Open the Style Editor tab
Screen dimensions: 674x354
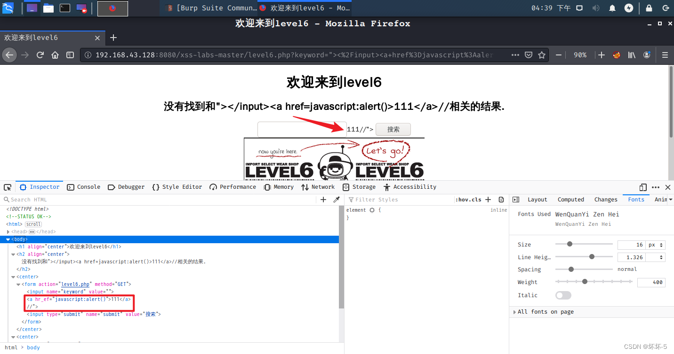177,187
